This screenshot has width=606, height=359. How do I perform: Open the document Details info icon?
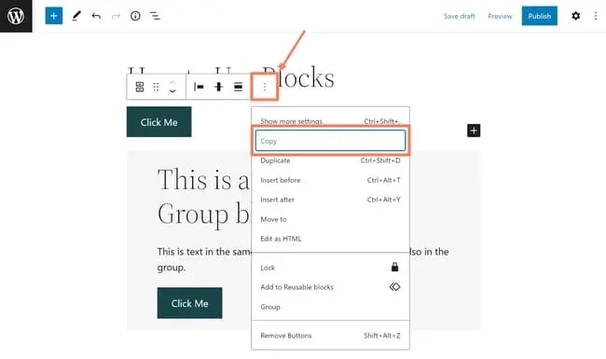(x=135, y=16)
